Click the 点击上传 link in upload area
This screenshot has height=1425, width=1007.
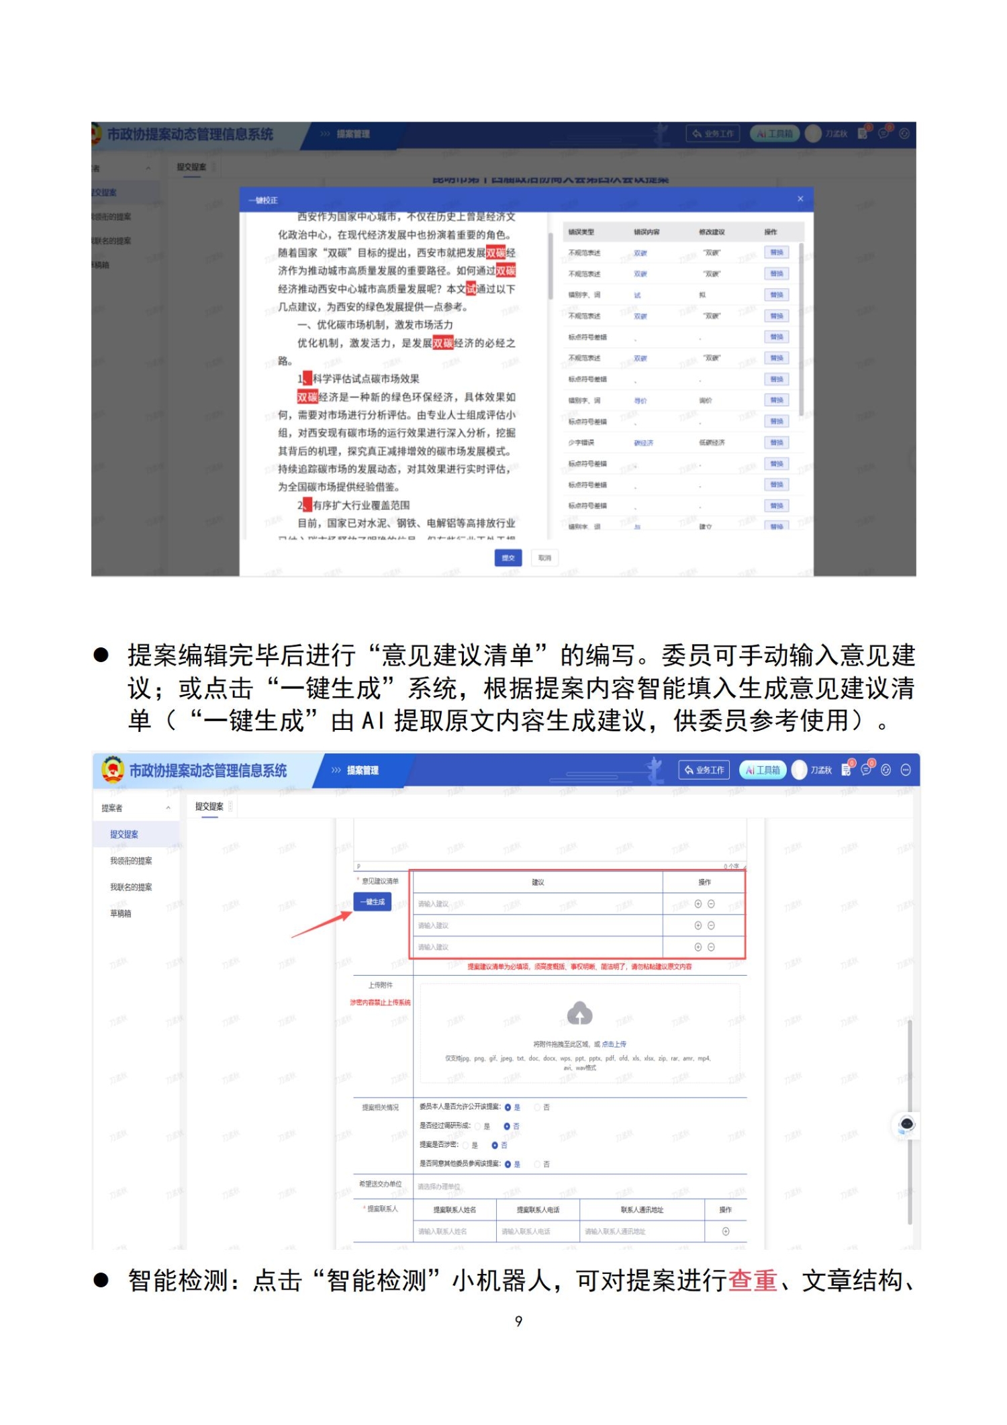click(614, 1044)
